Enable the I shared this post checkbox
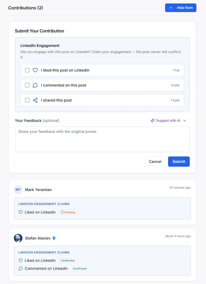This screenshot has height=284, width=206. 27,100
